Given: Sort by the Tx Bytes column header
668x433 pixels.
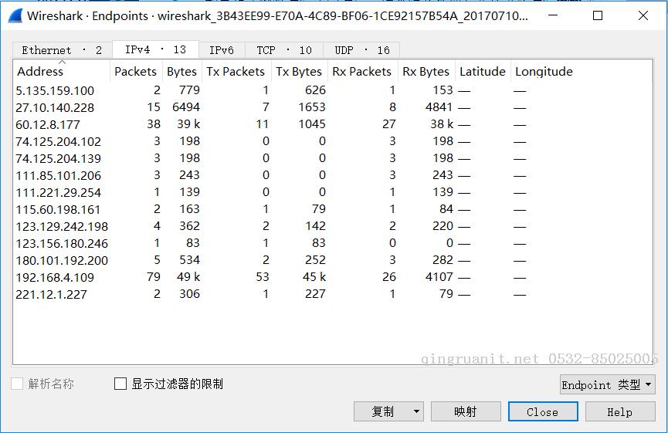Looking at the screenshot, I should pos(298,72).
